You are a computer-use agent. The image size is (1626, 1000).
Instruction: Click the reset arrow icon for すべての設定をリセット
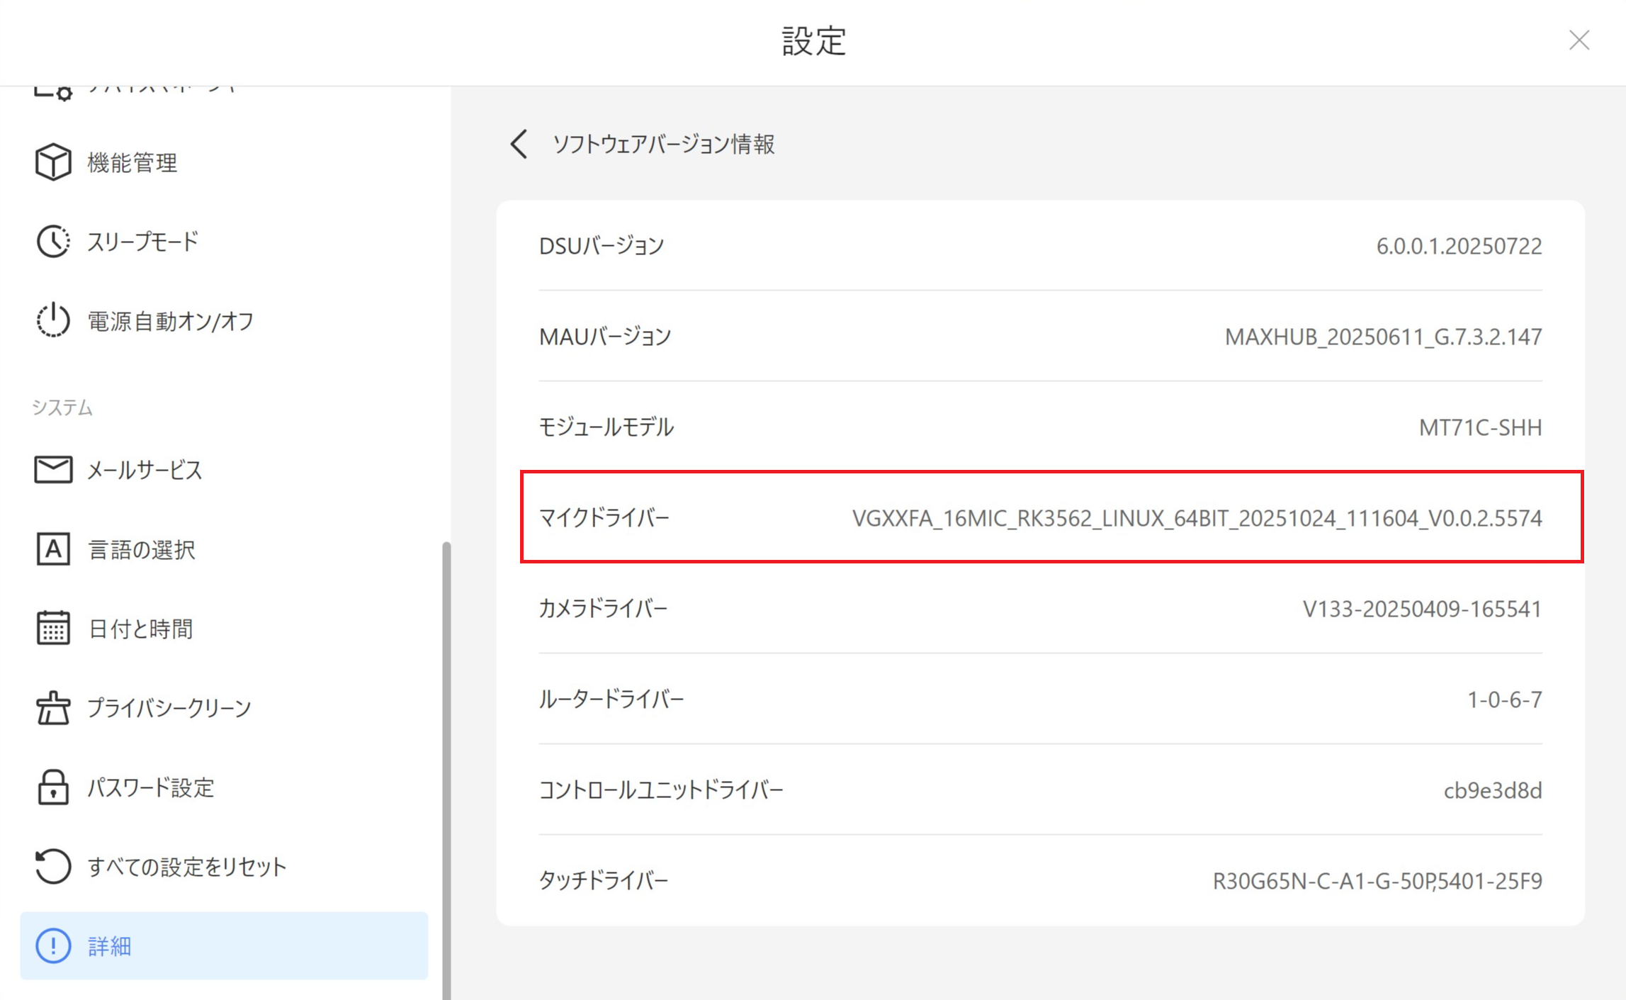[53, 866]
